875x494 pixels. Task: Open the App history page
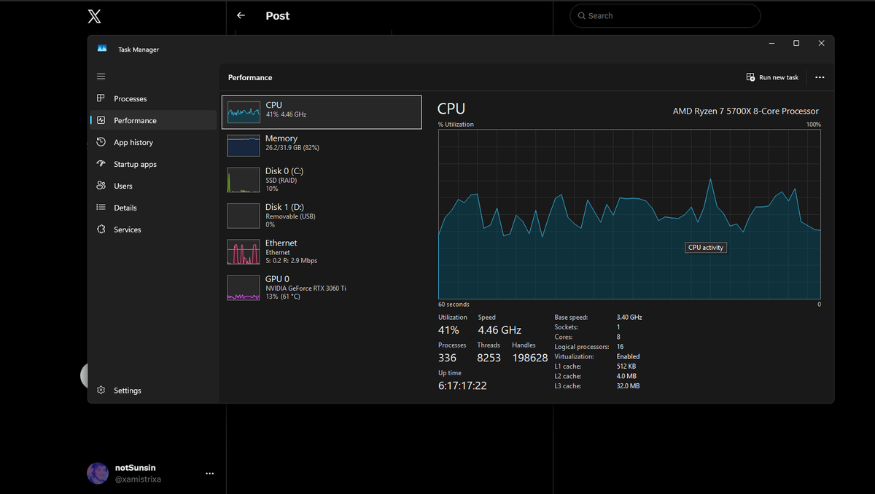133,142
